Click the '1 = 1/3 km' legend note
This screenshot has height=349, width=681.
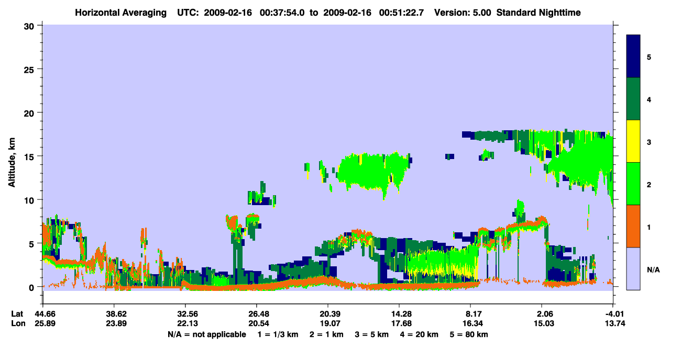click(x=277, y=334)
